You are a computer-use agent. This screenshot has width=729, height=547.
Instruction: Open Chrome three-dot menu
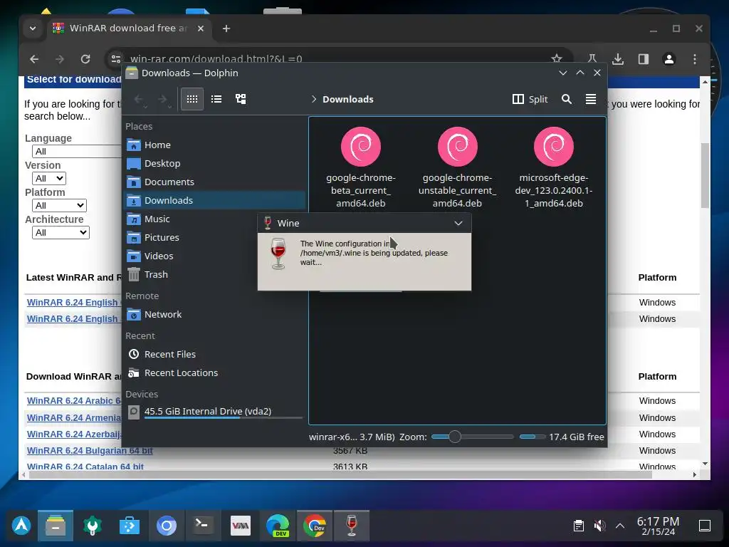click(695, 59)
